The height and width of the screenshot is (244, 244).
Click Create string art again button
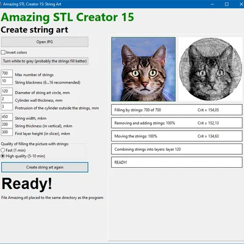pyautogui.click(x=45, y=167)
